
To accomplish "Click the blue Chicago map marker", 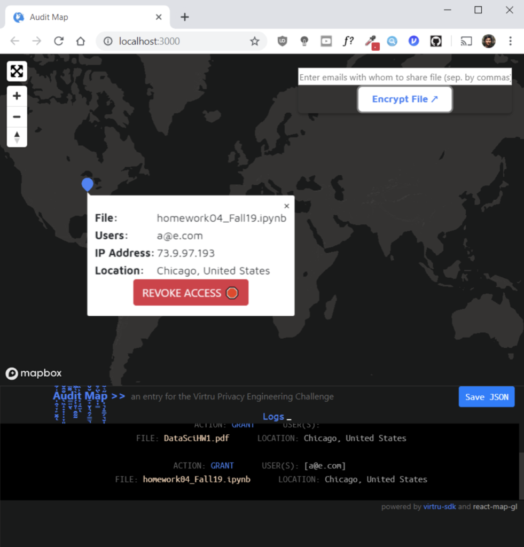I will click(x=88, y=184).
